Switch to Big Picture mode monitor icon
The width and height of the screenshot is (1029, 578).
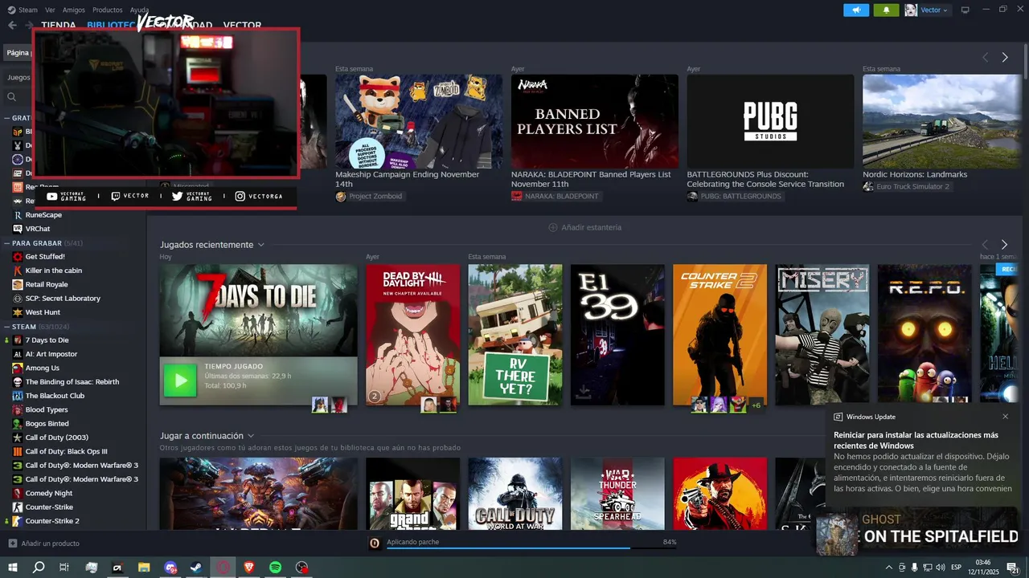[x=965, y=10]
